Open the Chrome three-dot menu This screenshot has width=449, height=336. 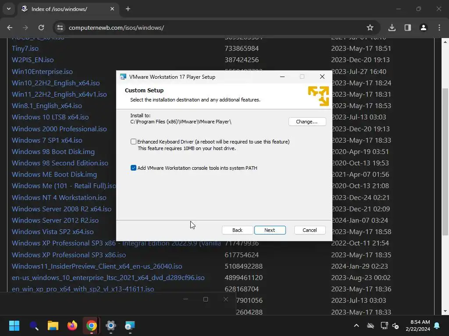pos(439,28)
